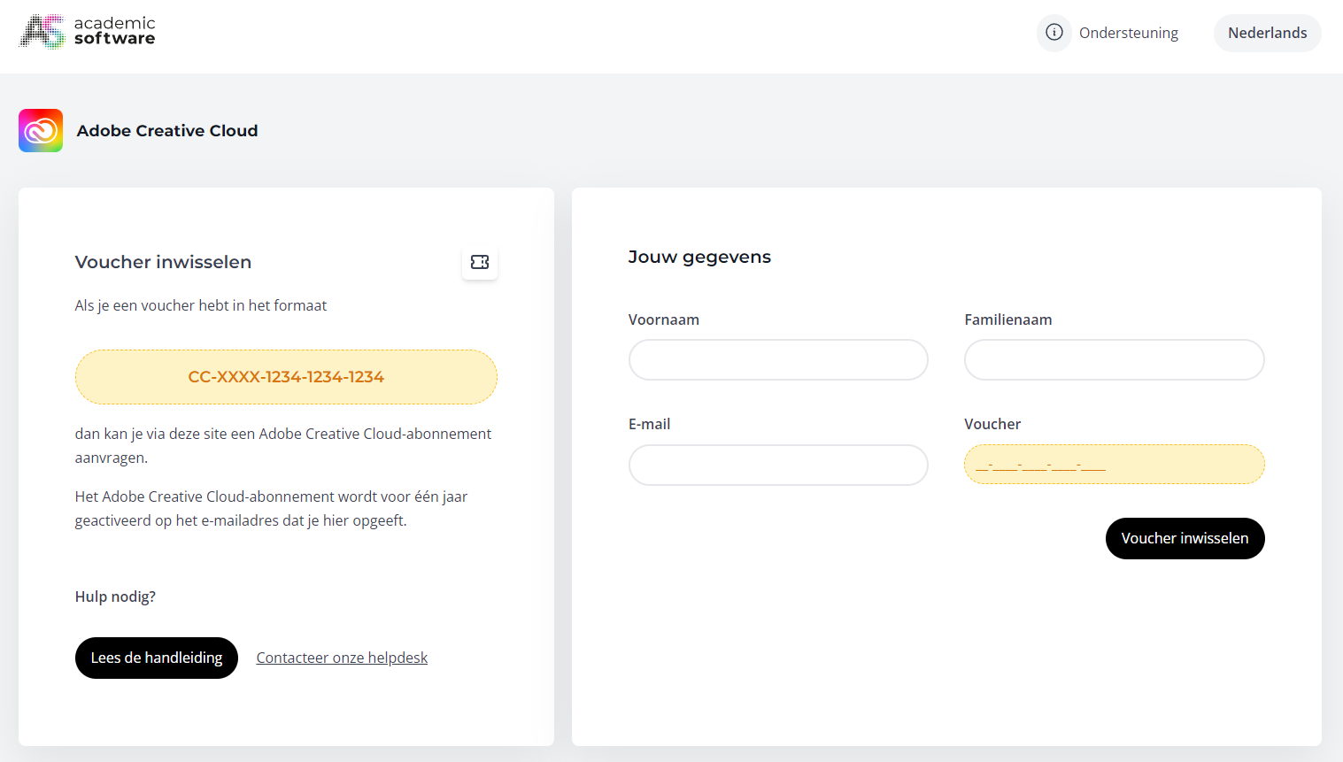
Task: Click the Voucher field label
Action: (992, 424)
